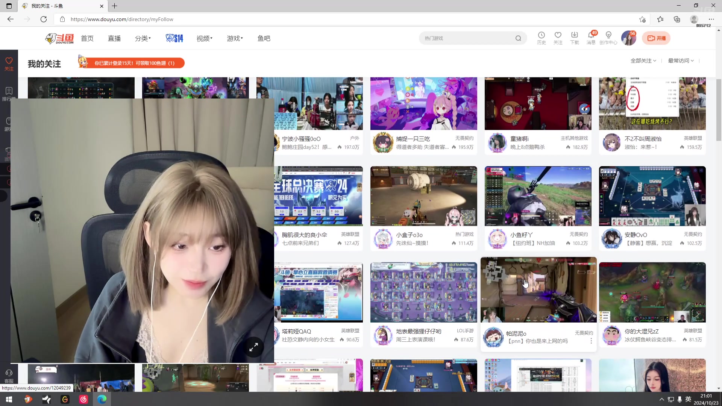Screen dimensions: 722x406
Task: Open the 户外 category tag on 宁波小骚骚0oO
Action: coord(355,138)
